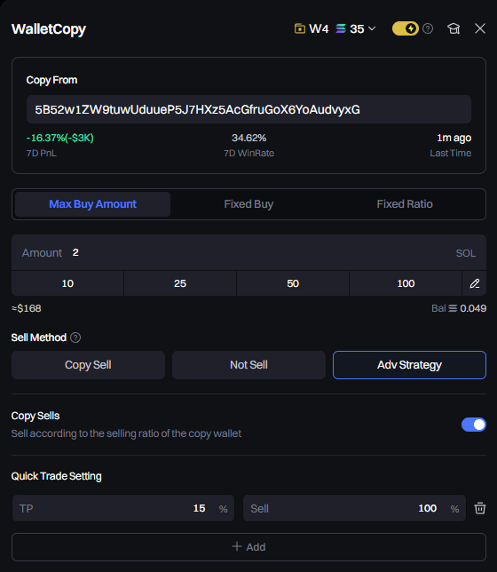The height and width of the screenshot is (572, 497).
Task: Open the tutorial graduation cap icon
Action: tap(454, 28)
